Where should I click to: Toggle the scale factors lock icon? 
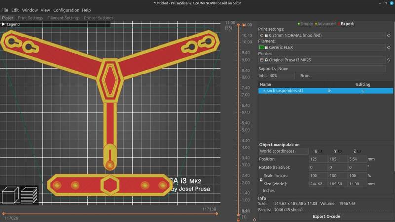tap(261, 180)
